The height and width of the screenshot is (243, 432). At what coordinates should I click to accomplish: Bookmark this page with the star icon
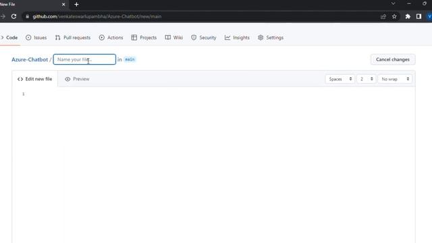394,16
